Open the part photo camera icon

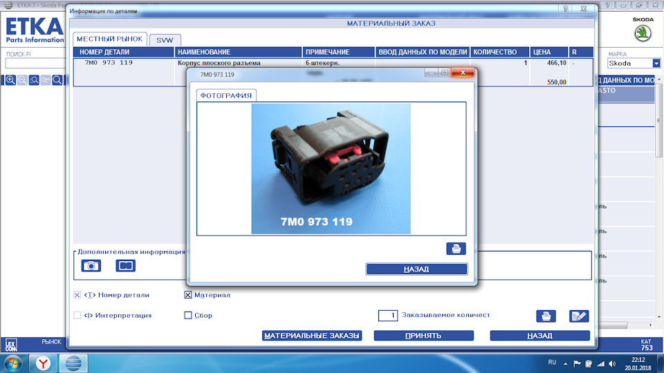click(x=91, y=265)
